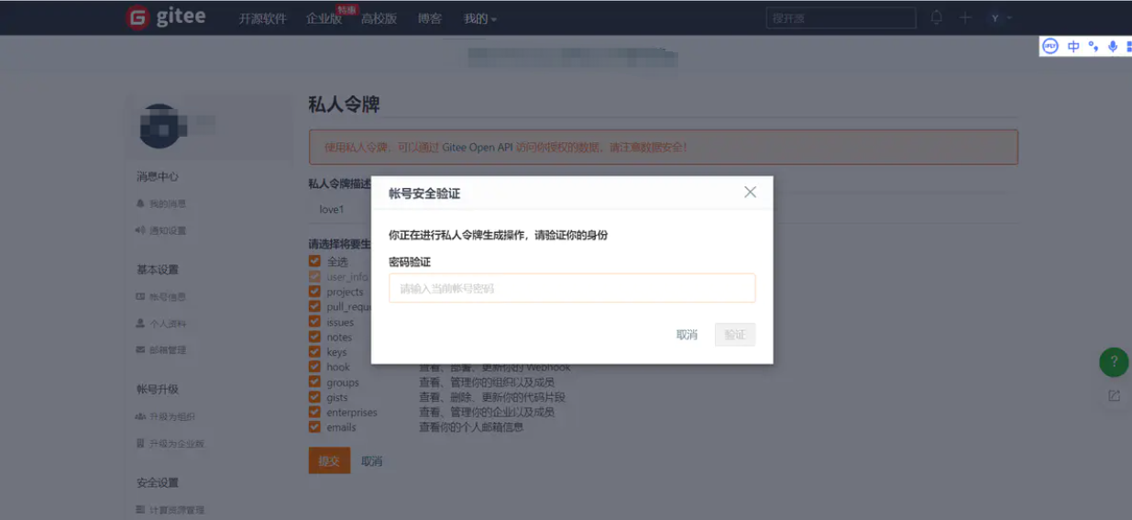Open 博客 in the top navigation
Viewport: 1132px width, 520px height.
(430, 18)
